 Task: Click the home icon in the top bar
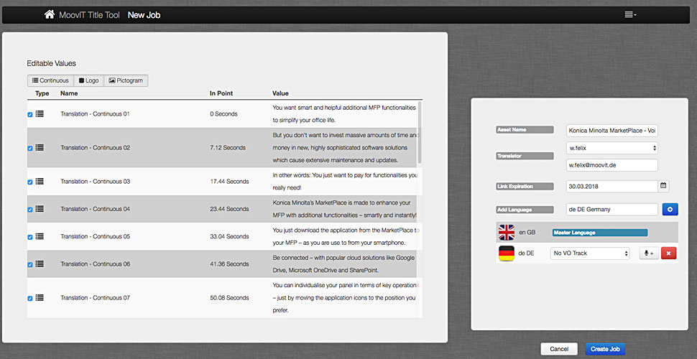[50, 14]
